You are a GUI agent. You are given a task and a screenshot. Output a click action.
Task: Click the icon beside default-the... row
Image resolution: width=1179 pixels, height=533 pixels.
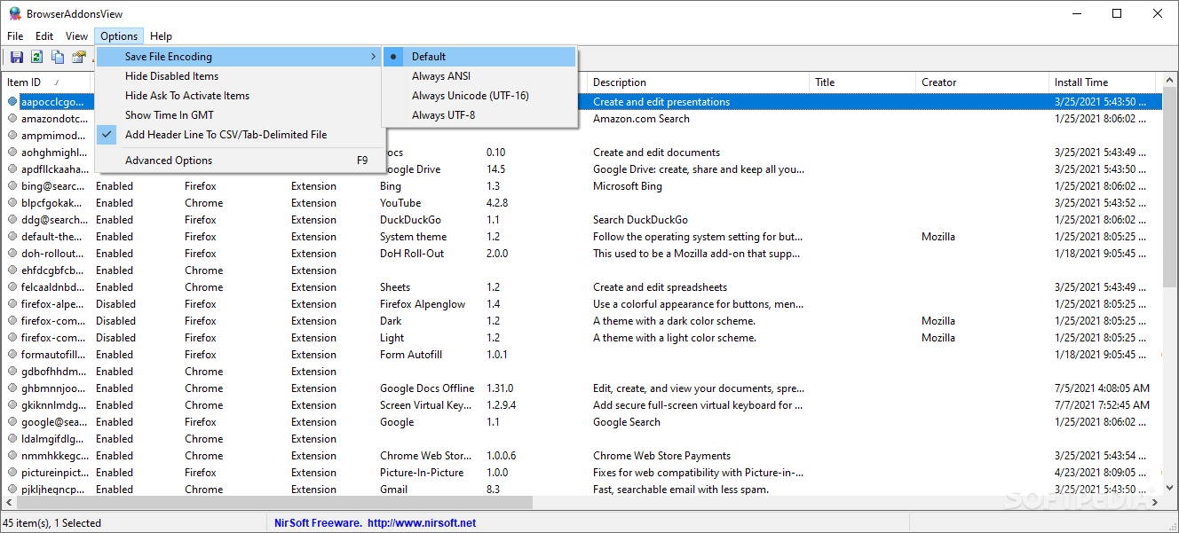pyautogui.click(x=12, y=237)
